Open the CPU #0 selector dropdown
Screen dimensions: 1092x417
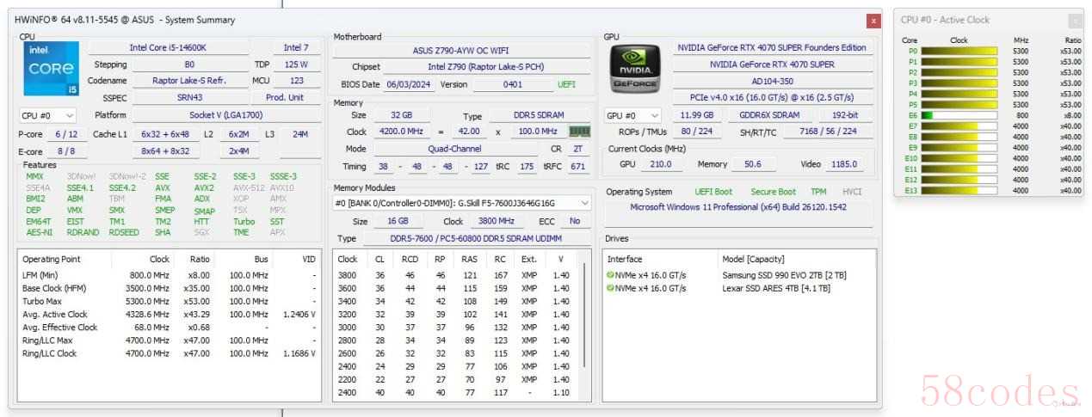47,115
